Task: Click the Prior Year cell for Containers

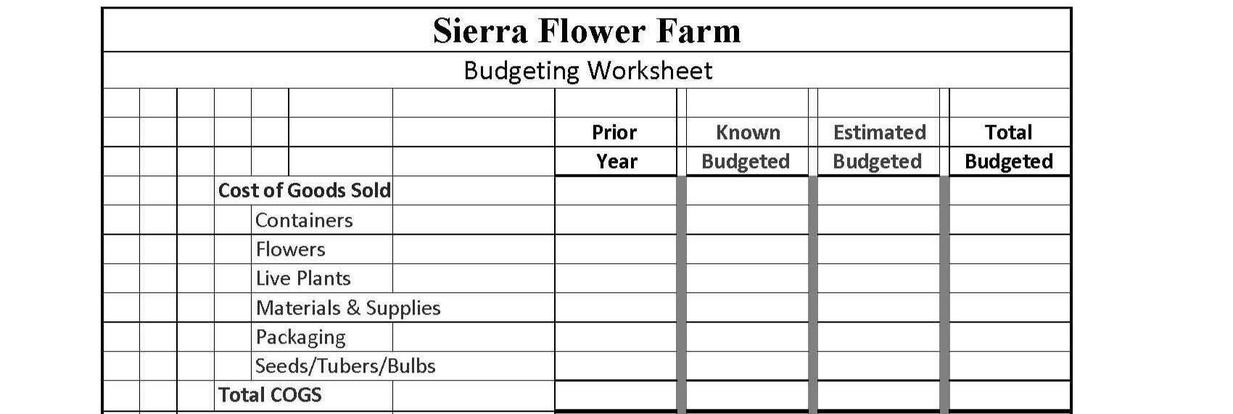Action: point(616,220)
